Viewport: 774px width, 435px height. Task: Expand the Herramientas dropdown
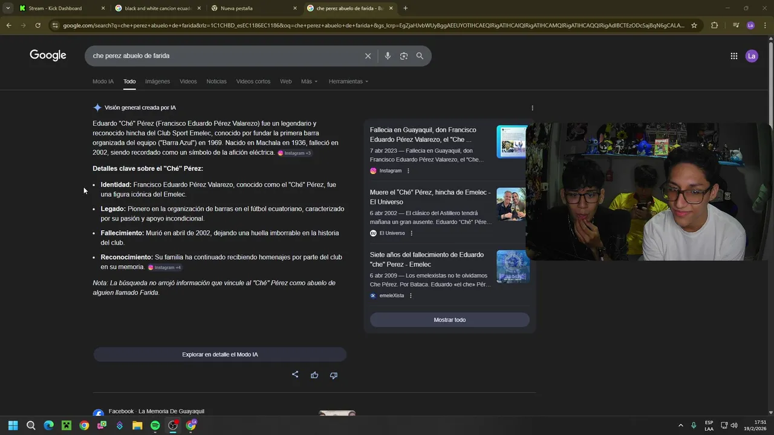348,82
